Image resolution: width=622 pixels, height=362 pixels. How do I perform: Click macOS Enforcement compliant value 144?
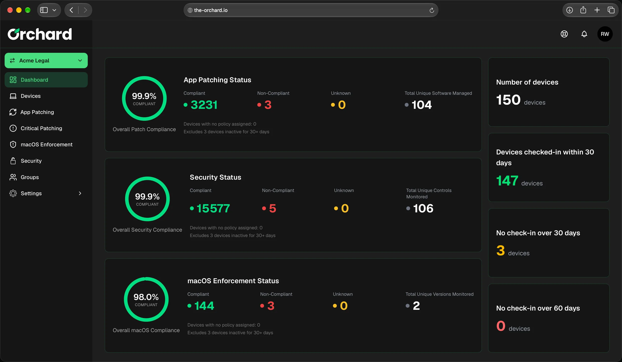[204, 306]
